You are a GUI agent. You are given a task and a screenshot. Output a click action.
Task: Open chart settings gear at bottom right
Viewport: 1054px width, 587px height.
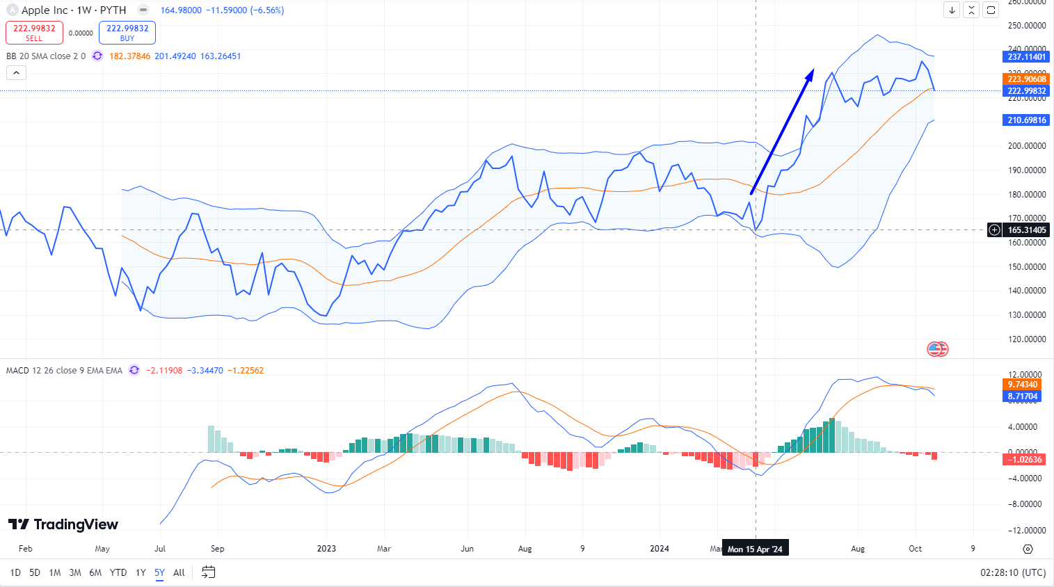[1028, 549]
